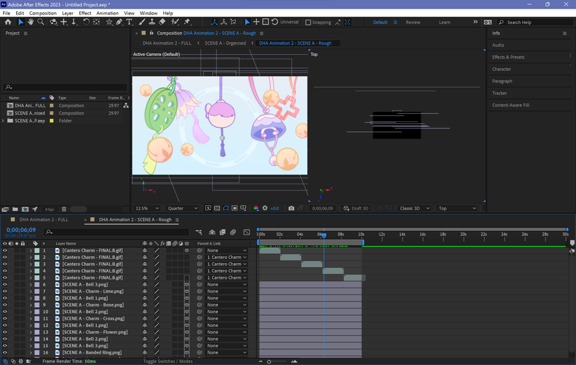Click Toggle Switches / Modes button
The image size is (576, 365).
[x=168, y=361]
